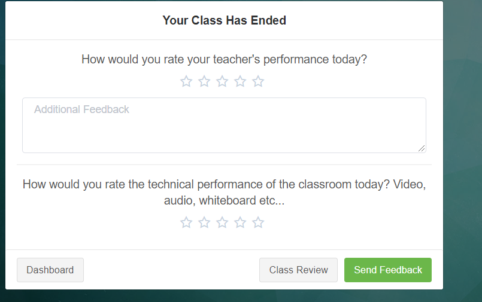
Task: Give teacher's performance five stars
Action: 258,82
